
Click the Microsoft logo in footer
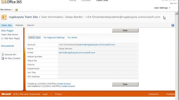(x=6, y=94)
